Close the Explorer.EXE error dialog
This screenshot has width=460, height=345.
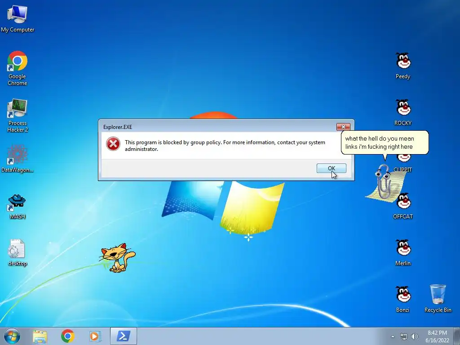(343, 127)
